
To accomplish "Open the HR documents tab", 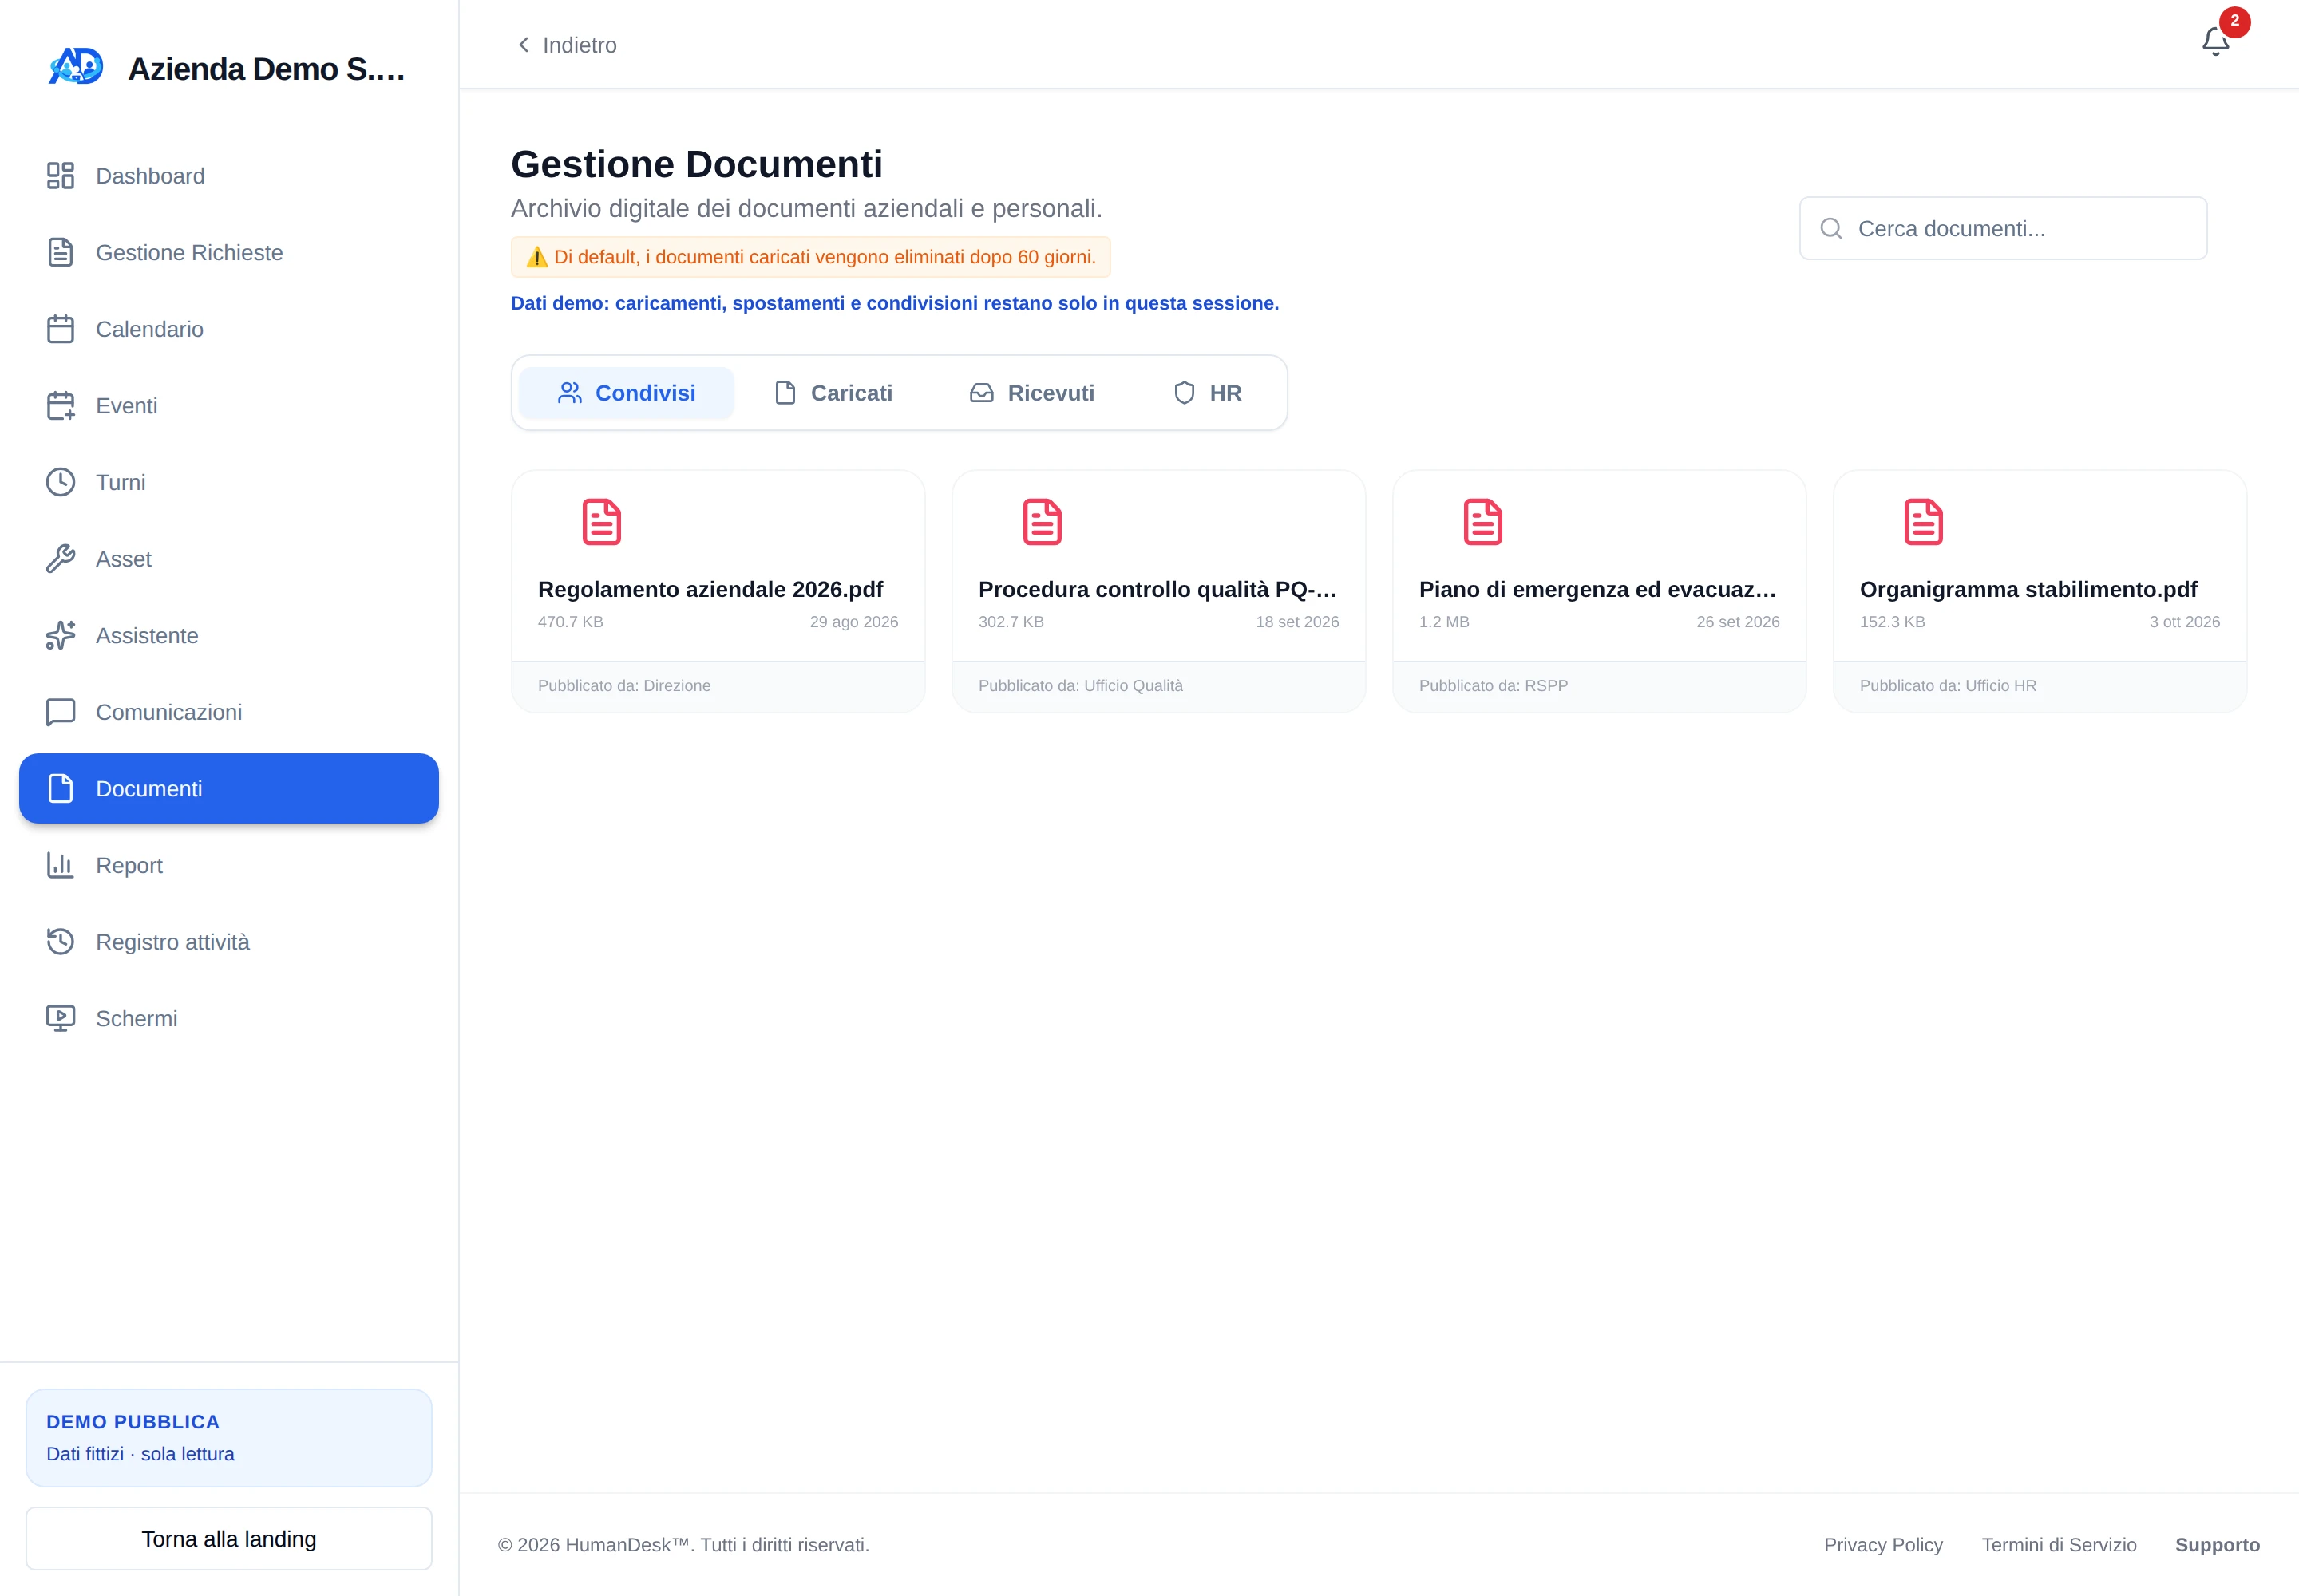I will tap(1206, 393).
